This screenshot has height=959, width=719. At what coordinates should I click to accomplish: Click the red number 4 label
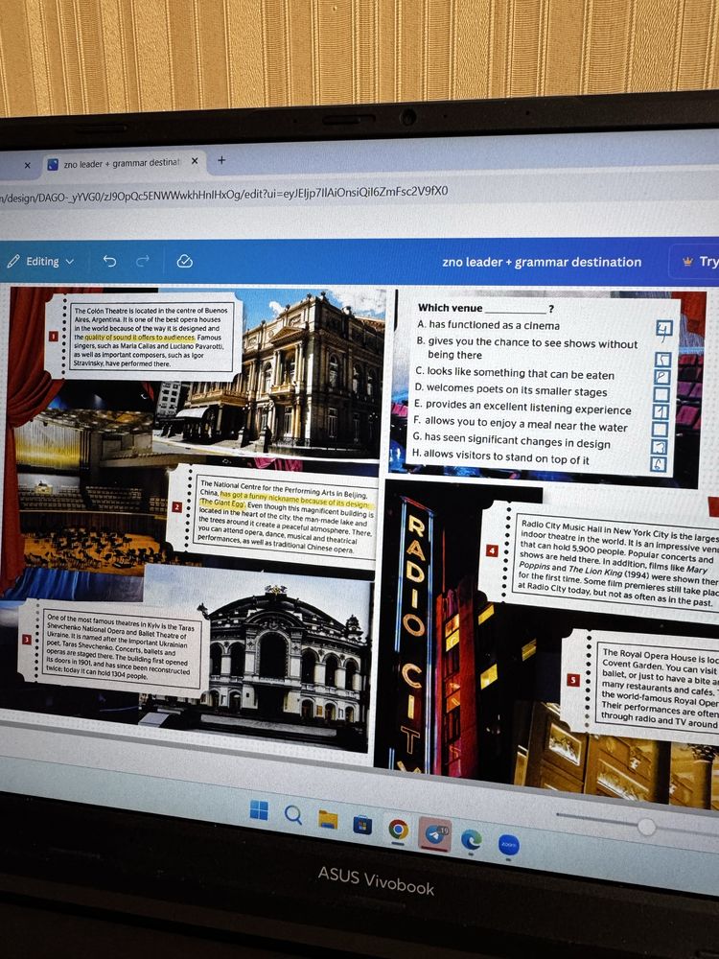[492, 550]
